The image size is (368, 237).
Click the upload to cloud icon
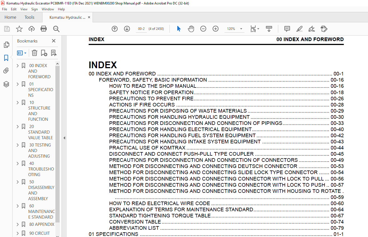point(32,29)
